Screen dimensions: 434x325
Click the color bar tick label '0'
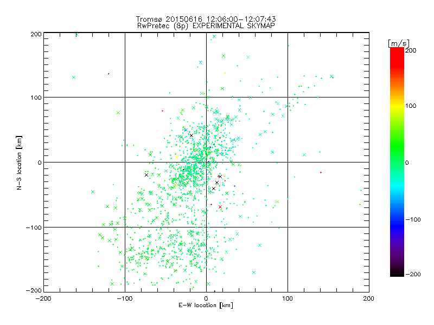407,162
